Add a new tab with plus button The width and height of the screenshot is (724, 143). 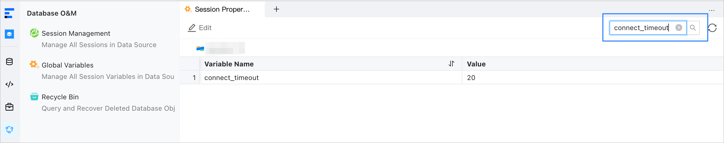click(276, 9)
